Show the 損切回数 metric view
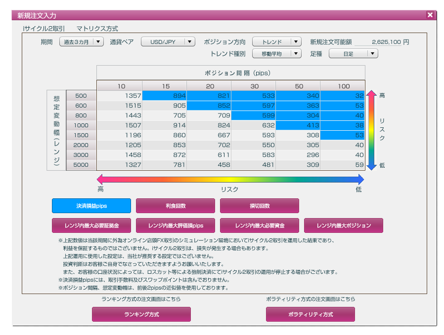The height and width of the screenshot is (335, 444). point(260,206)
